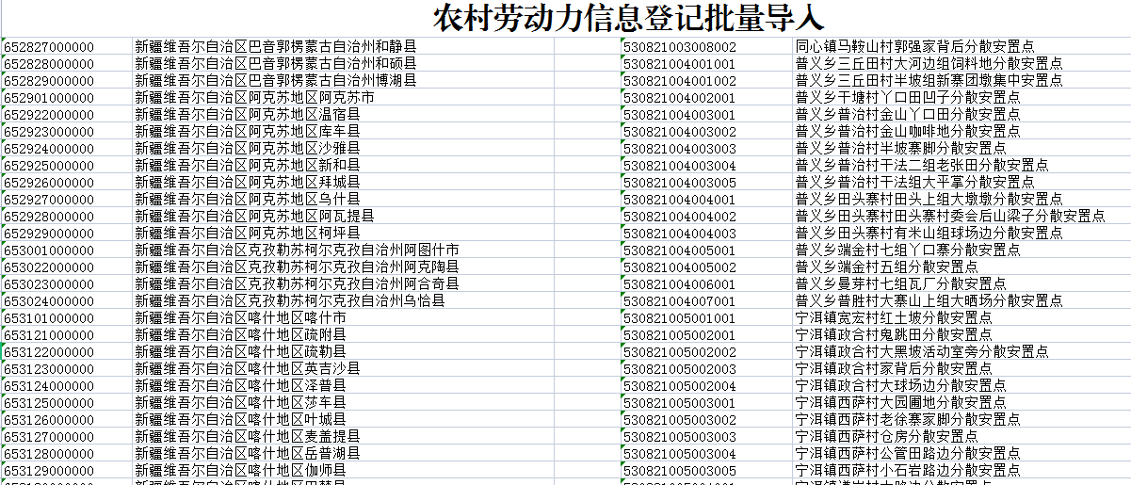The image size is (1131, 485).
Task: Select cell with code 653001000000
Action: click(x=67, y=251)
